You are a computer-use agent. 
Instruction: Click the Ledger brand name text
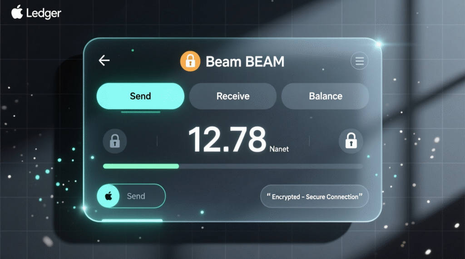pos(44,13)
